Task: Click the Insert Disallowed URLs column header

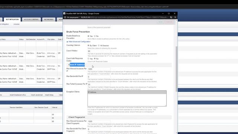Action: coord(18,95)
